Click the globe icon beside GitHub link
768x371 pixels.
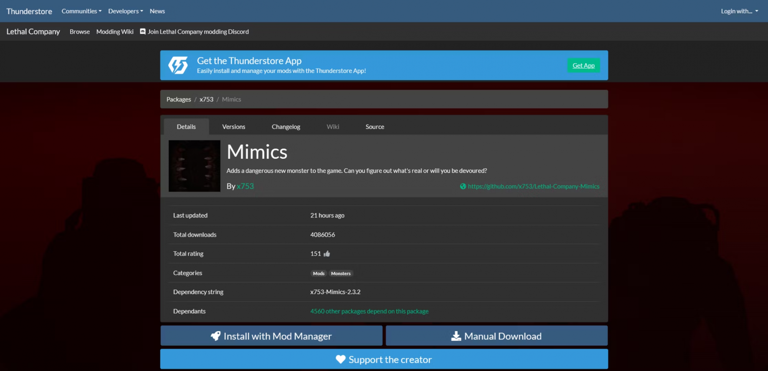pyautogui.click(x=463, y=186)
